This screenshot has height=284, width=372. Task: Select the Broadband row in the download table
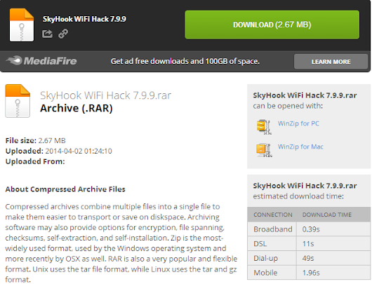click(309, 229)
